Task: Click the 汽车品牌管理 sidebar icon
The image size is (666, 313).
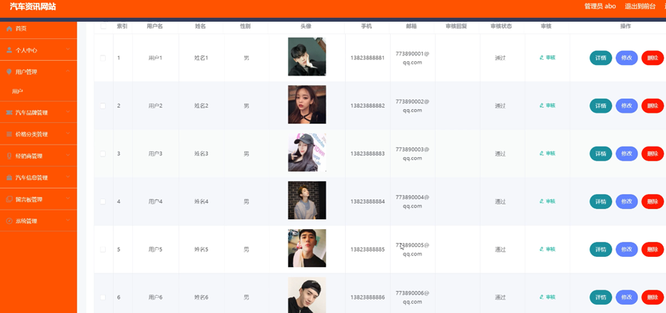Action: click(9, 112)
